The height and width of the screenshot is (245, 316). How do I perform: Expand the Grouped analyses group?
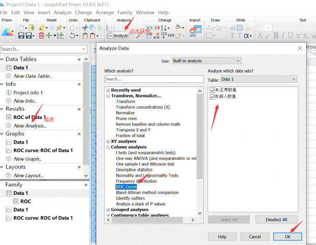coord(108,210)
